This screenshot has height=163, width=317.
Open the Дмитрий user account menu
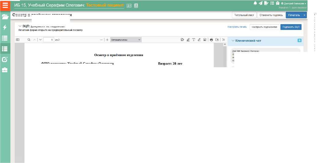pos(293,3)
